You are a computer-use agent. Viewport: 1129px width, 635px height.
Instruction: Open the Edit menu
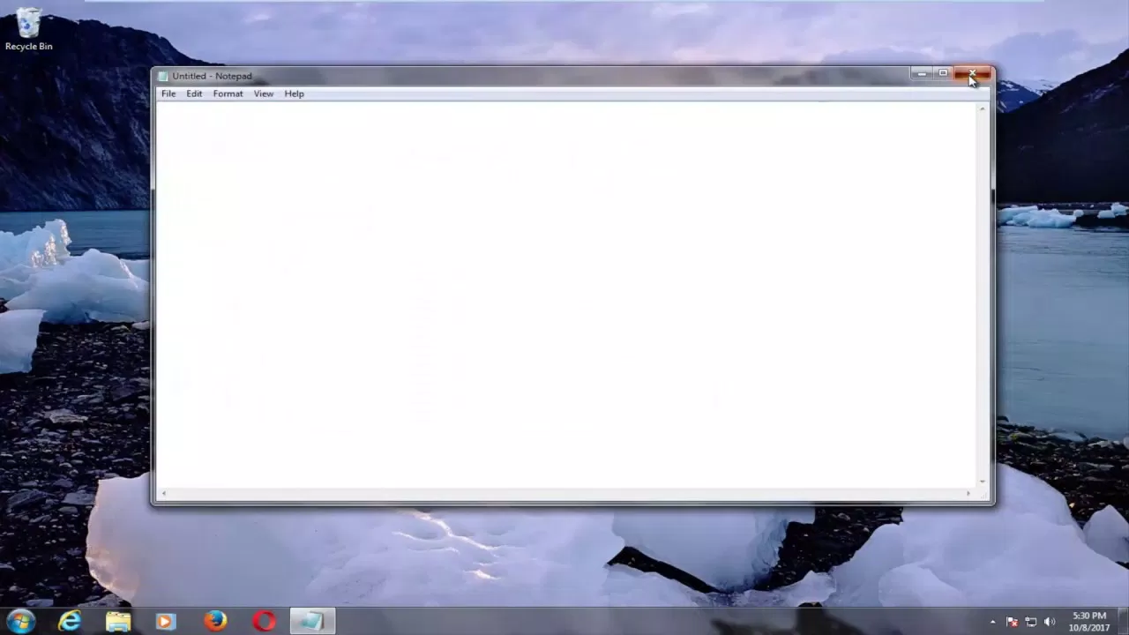pyautogui.click(x=194, y=93)
